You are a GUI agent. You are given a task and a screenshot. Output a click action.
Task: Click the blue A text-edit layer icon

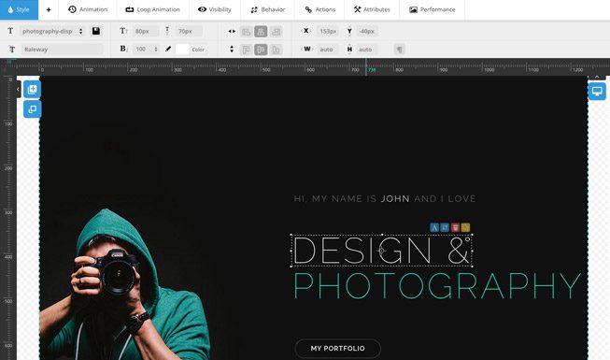click(x=434, y=227)
